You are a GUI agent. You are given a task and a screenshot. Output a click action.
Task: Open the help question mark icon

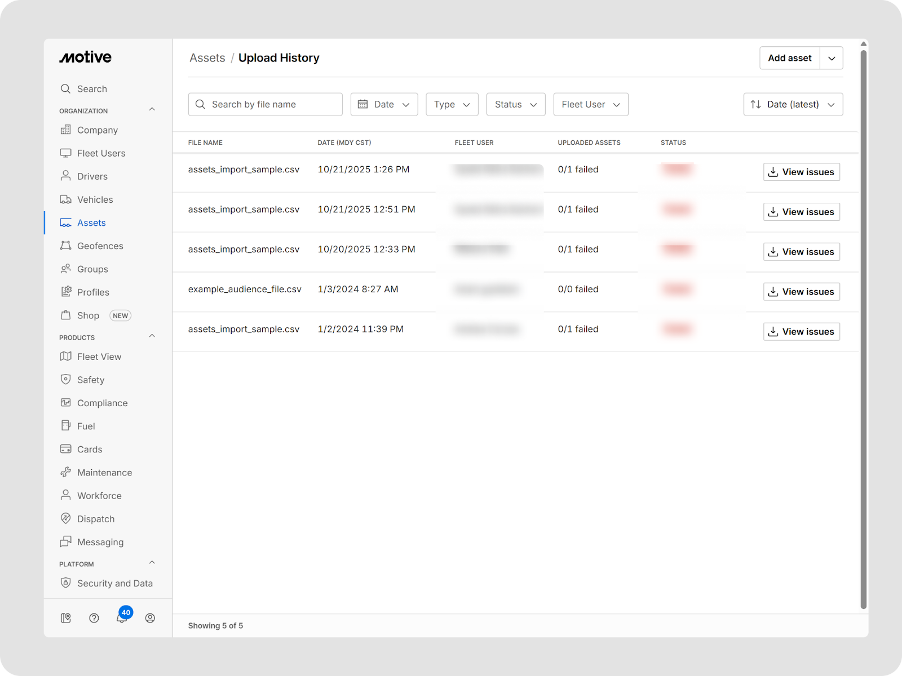point(94,618)
